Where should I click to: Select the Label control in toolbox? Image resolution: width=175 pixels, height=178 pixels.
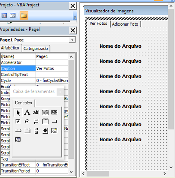[x=27, y=112]
